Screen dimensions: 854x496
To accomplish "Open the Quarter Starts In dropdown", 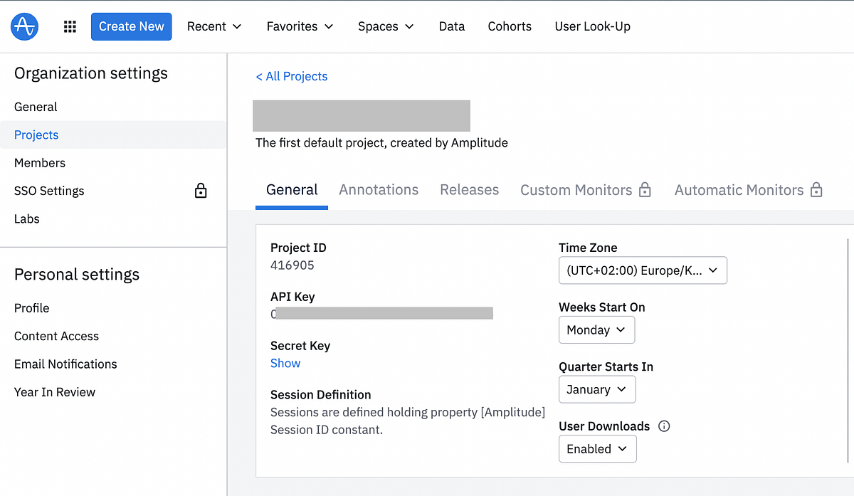I will [x=597, y=389].
